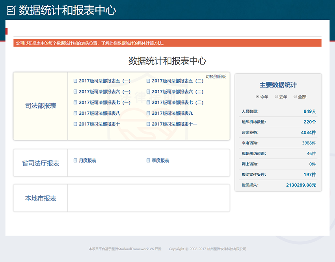Open the 季度报表 link

coord(160,160)
